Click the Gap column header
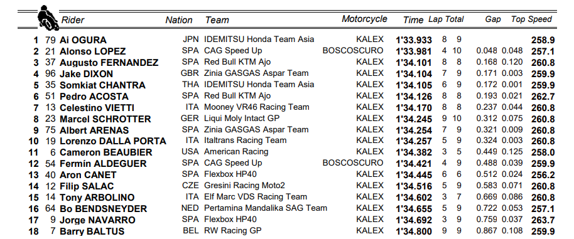This screenshot has height=239, width=574. tap(493, 19)
